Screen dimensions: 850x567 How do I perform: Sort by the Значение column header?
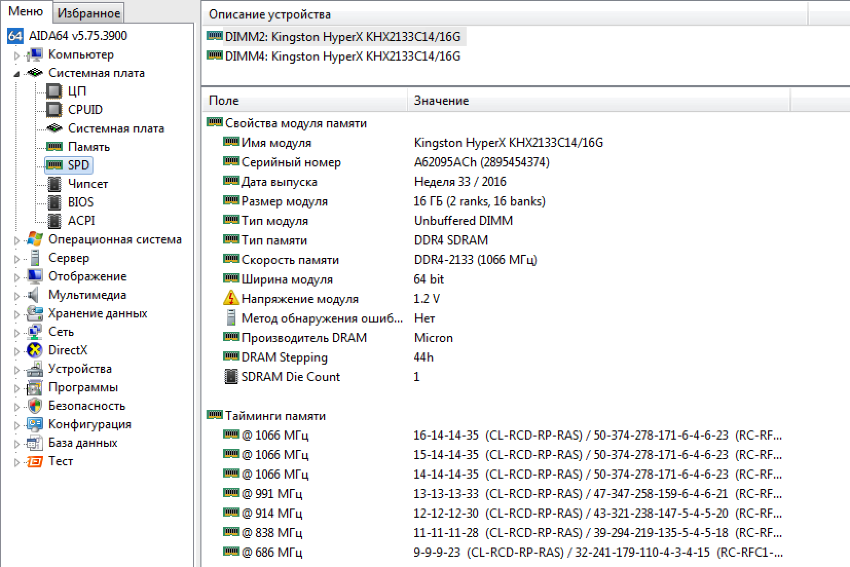pos(599,101)
